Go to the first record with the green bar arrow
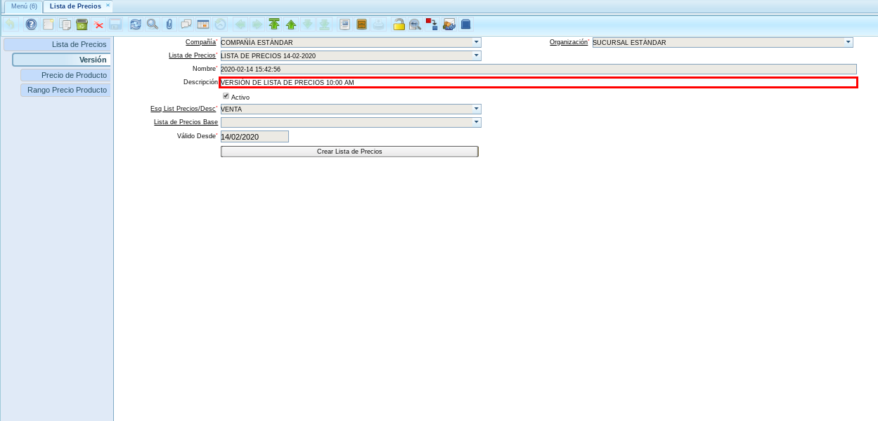 [x=274, y=24]
